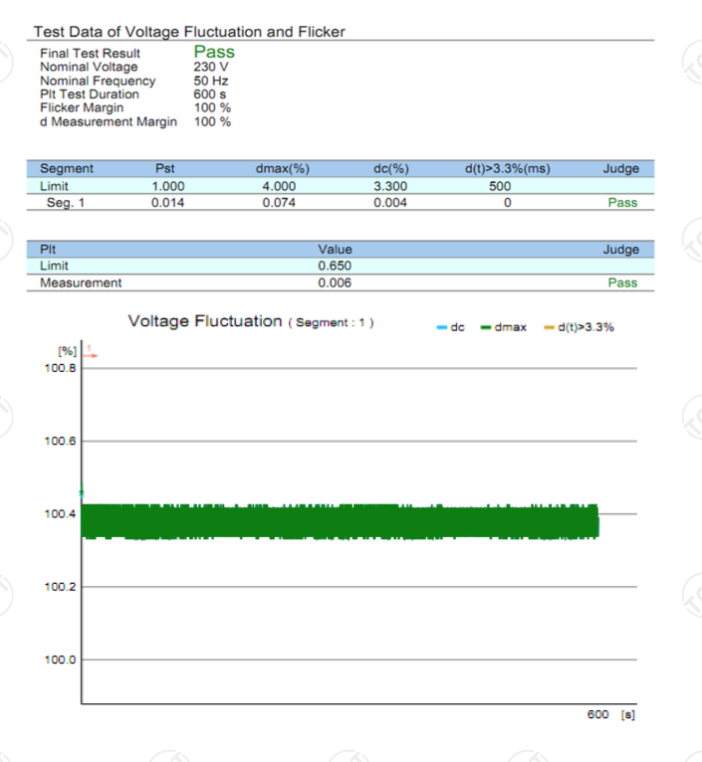Select the Seg. 1 Pst value '0.014'
The width and height of the screenshot is (702, 762).
coord(168,203)
